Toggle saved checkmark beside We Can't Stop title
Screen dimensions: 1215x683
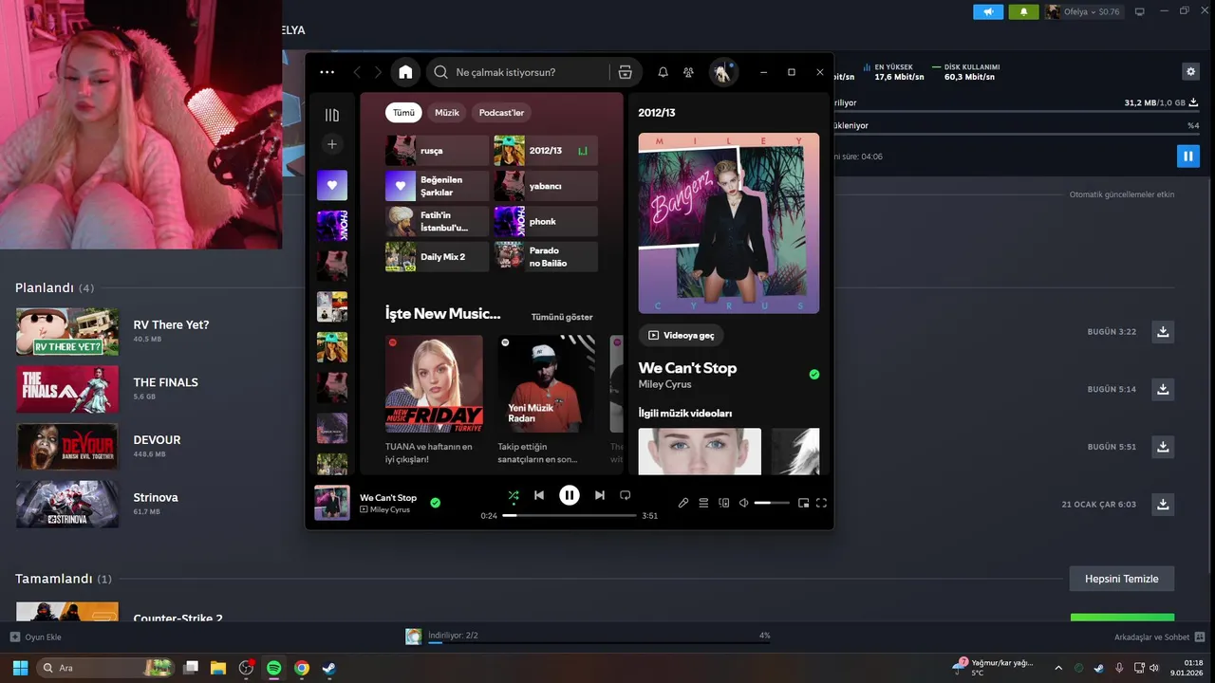click(x=813, y=375)
